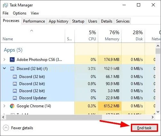Click the Fewer details link
Image resolution: width=161 pixels, height=136 pixels.
(x=22, y=128)
